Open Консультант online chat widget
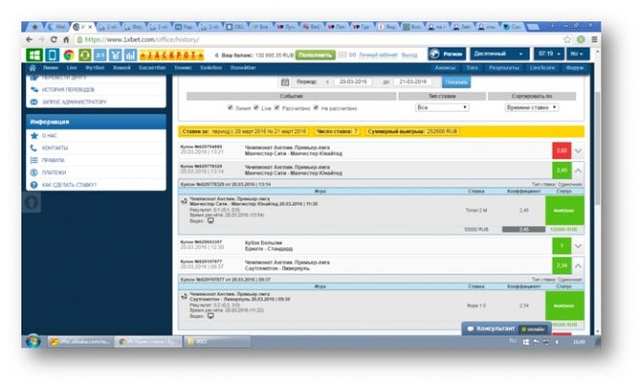Screen dimensions: 641x388 pyautogui.click(x=507, y=329)
